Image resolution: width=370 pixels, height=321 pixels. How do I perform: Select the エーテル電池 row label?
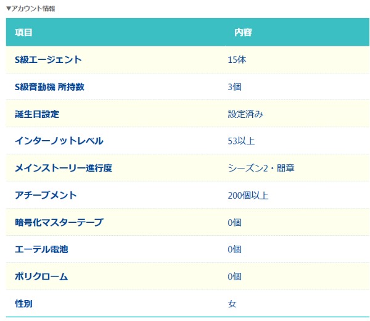pos(41,249)
